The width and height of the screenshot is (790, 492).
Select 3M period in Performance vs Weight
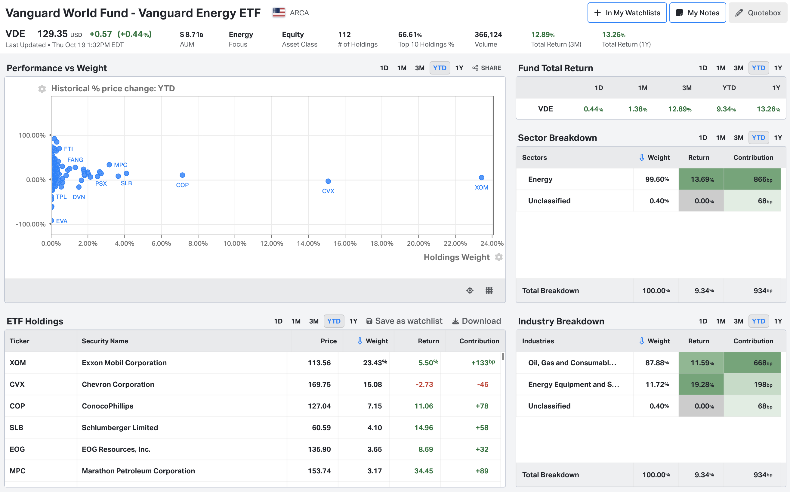point(420,68)
